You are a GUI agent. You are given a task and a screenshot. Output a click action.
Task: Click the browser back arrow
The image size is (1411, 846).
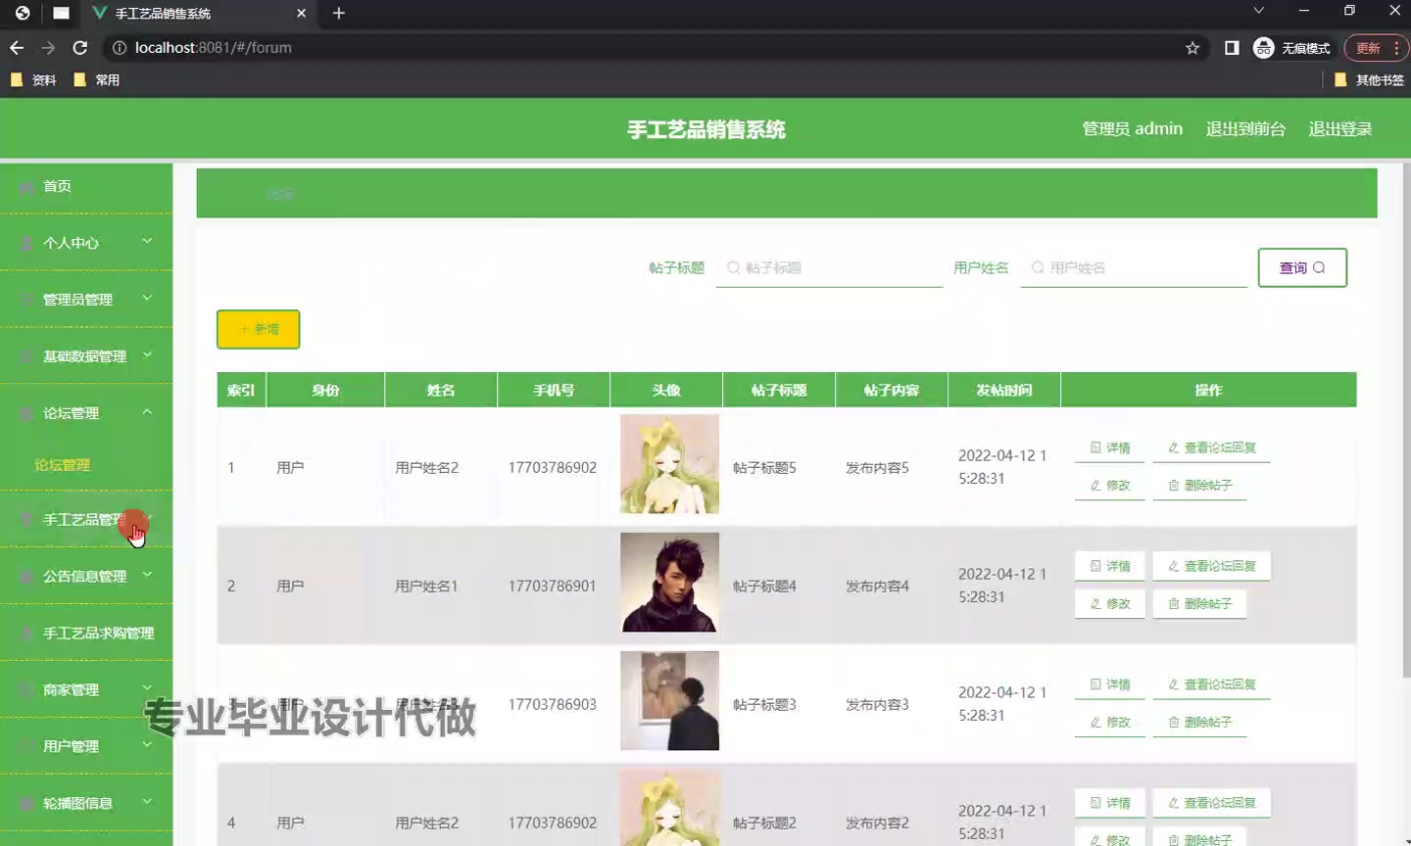(x=17, y=47)
